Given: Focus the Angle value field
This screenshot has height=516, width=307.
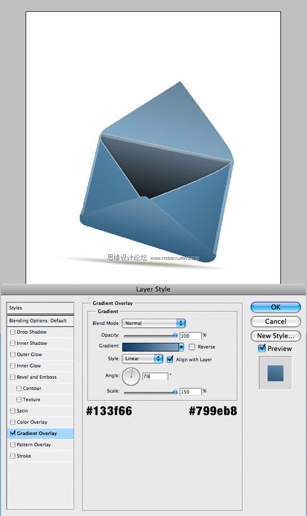Looking at the screenshot, I should [x=155, y=376].
